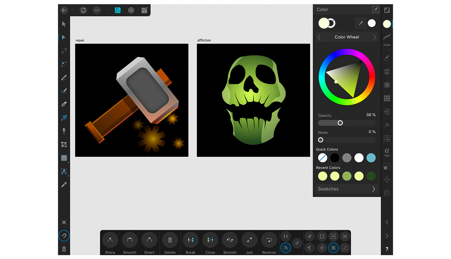The height and width of the screenshot is (259, 451).
Task: Open the Adjustments studio
Action: tap(387, 112)
